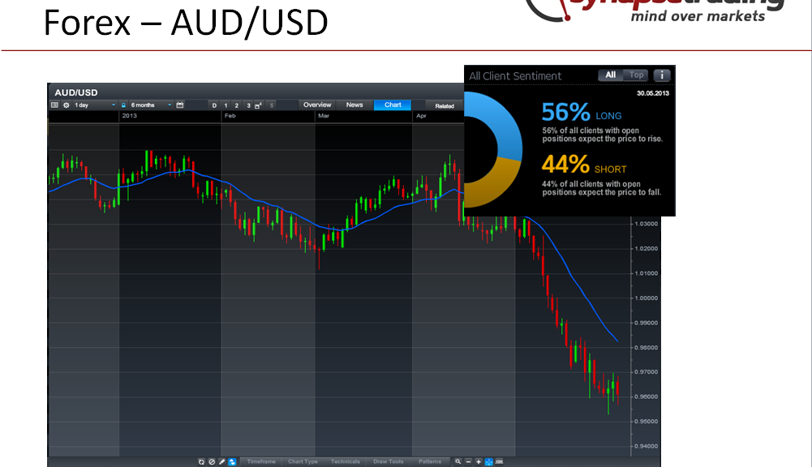Open the '6 months' range dropdown
Screen dimensions: 812x467
coord(151,105)
